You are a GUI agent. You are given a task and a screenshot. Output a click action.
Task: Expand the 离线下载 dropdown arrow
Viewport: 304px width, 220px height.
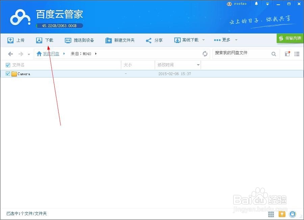pyautogui.click(x=203, y=40)
